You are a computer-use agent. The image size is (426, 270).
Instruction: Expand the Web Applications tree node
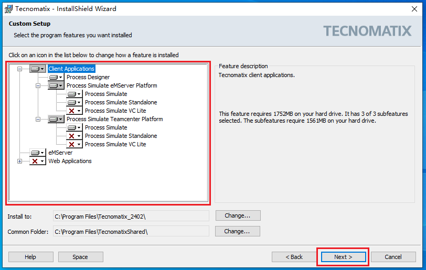19,161
